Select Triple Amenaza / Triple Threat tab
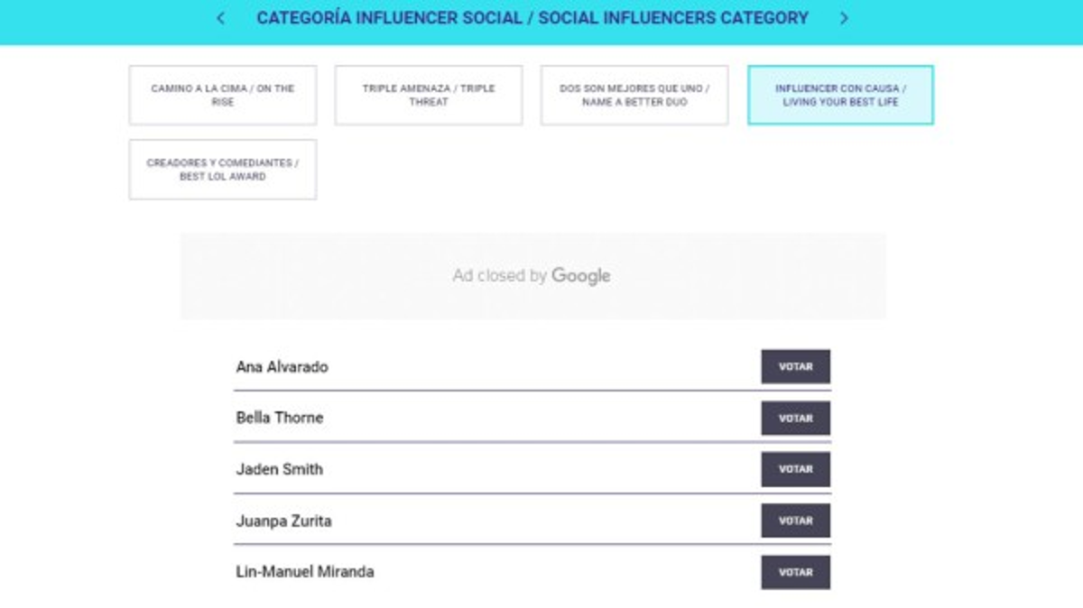The image size is (1083, 608). [429, 95]
